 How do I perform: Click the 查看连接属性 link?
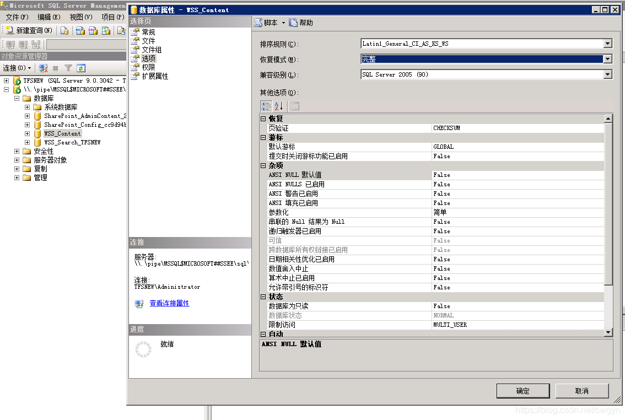pyautogui.click(x=169, y=303)
